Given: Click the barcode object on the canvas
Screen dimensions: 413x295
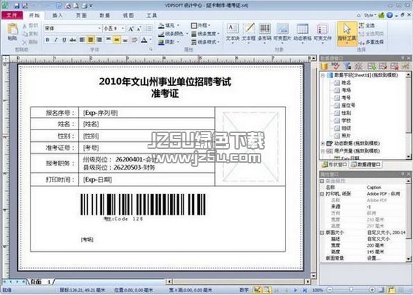Looking at the screenshot, I should 143,204.
